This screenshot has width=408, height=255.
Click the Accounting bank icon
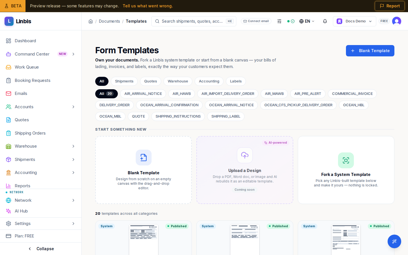tap(8, 173)
